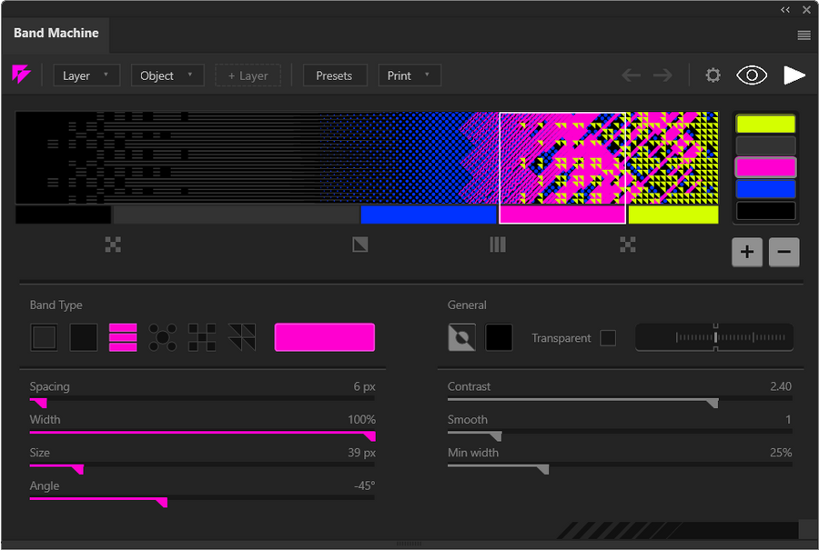Screen dimensions: 819x550
Task: Choose the outlined empty square band type
Action: (x=44, y=337)
